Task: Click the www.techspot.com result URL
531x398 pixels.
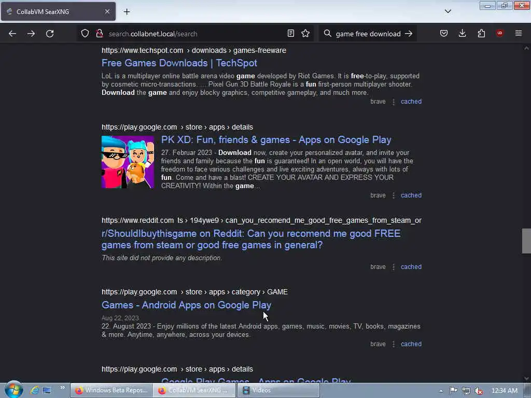Action: 194,50
